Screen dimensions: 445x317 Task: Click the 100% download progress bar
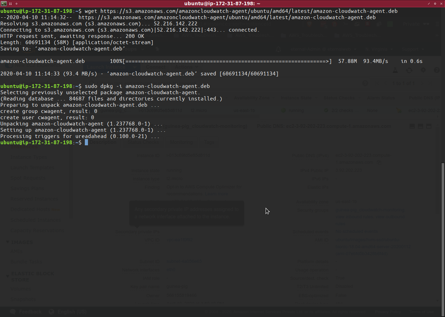(x=227, y=61)
